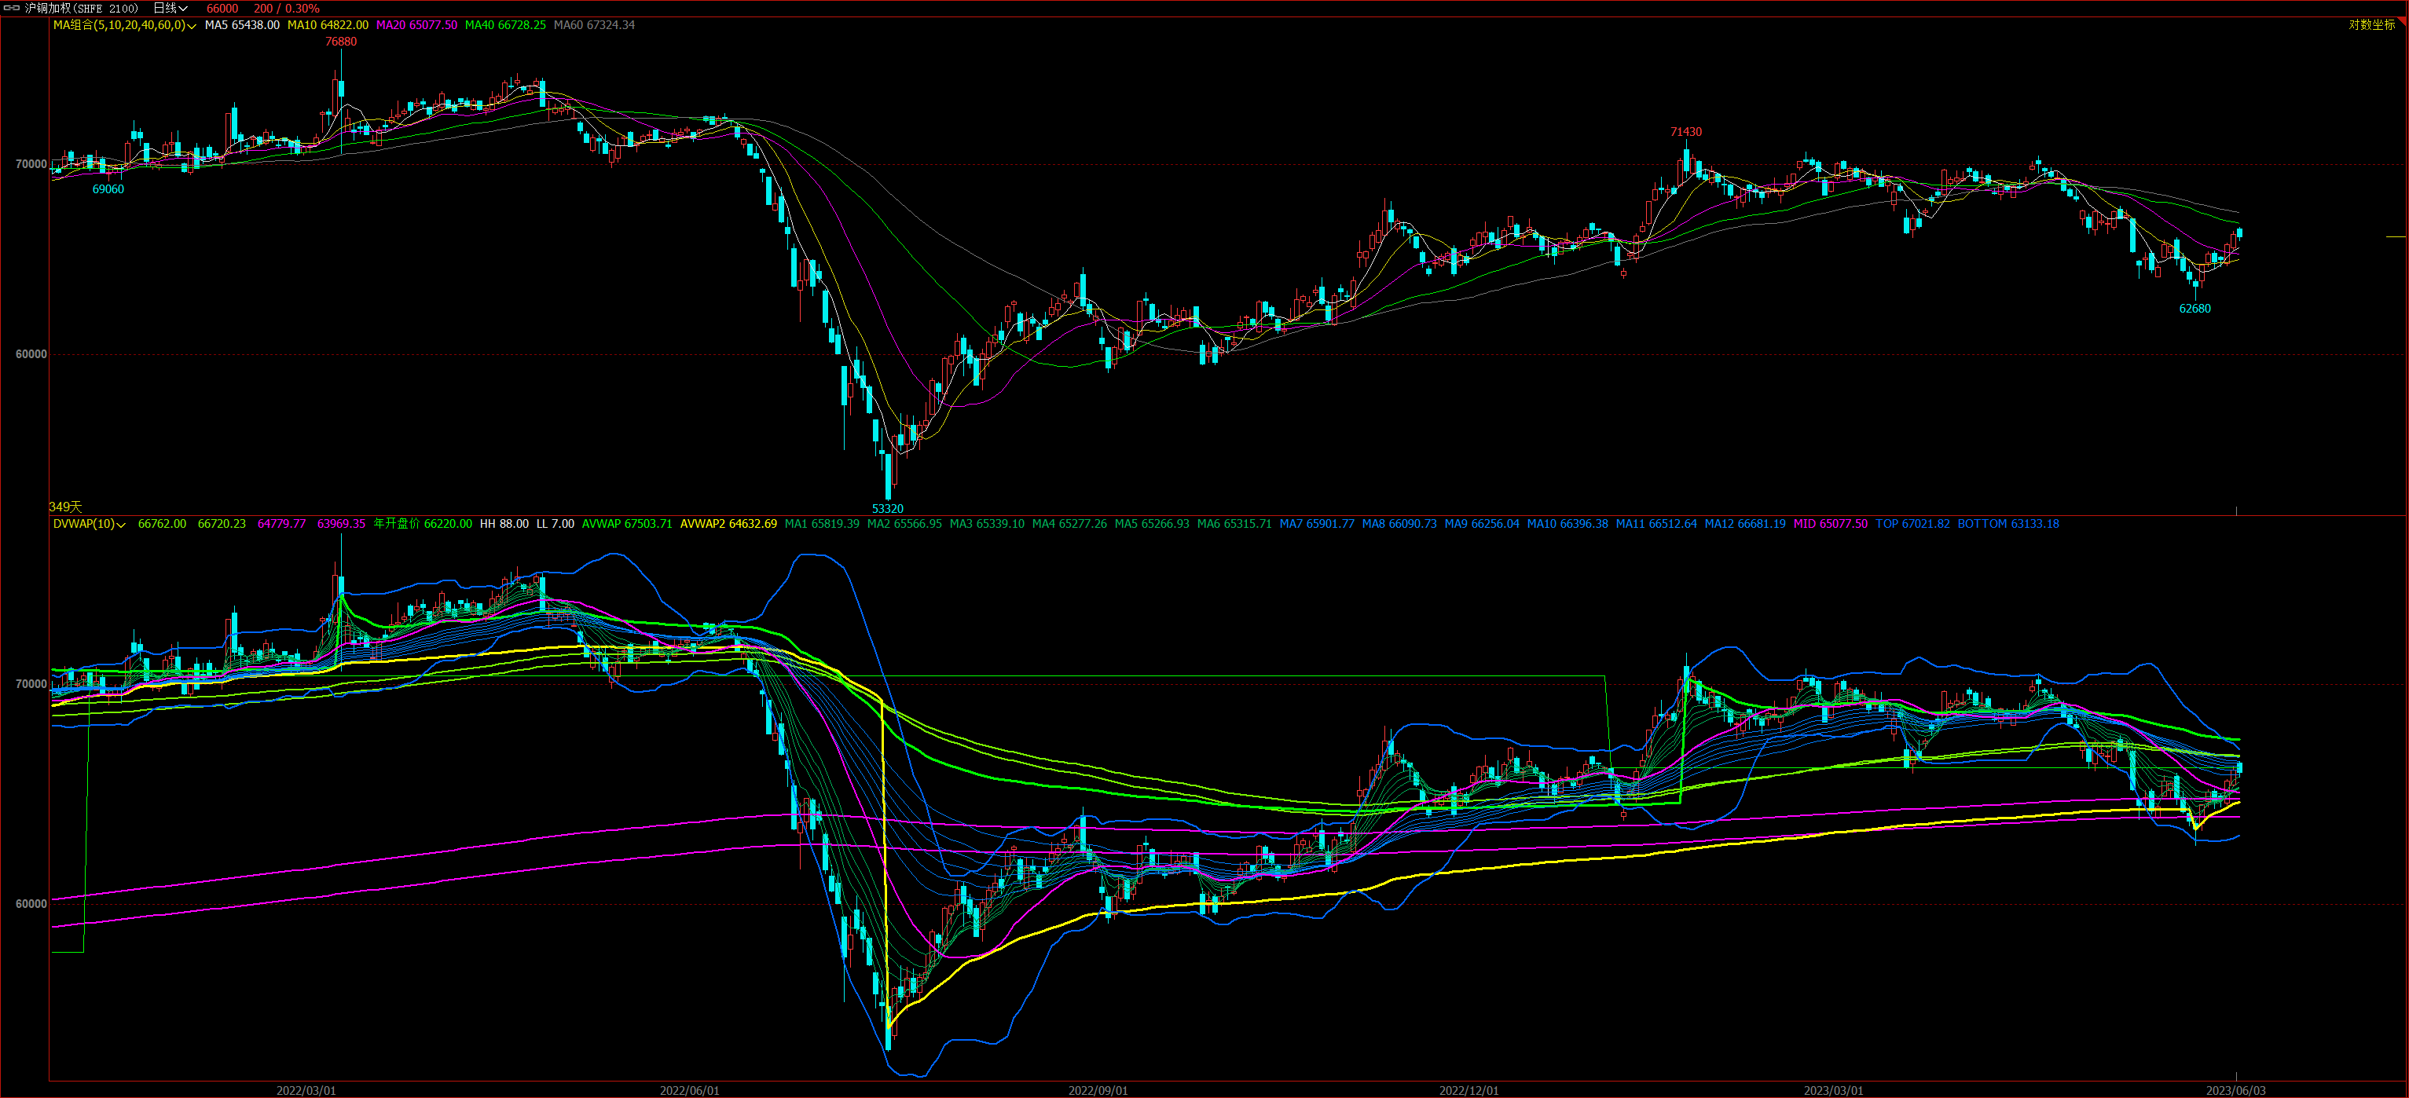Click the 53320 low price marker

888,508
